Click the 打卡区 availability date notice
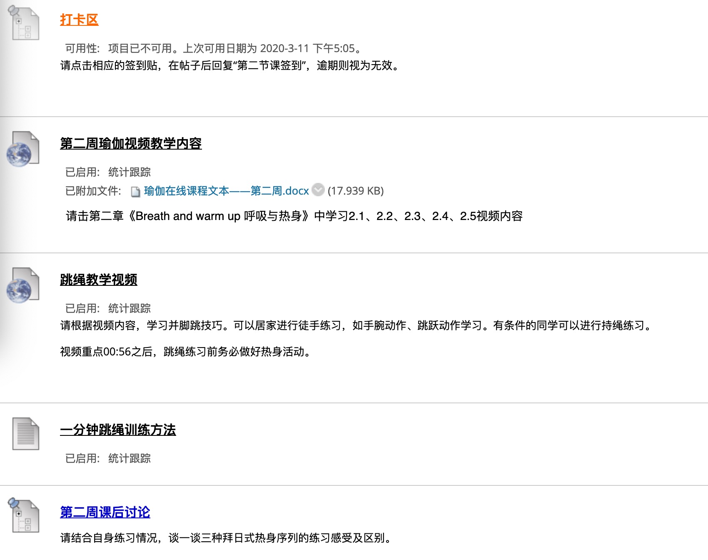708x560 pixels. point(212,48)
